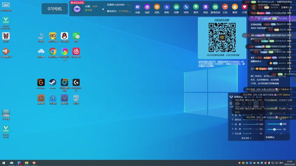
Task: Click the tray speaker volume icon
Action: tap(276, 163)
